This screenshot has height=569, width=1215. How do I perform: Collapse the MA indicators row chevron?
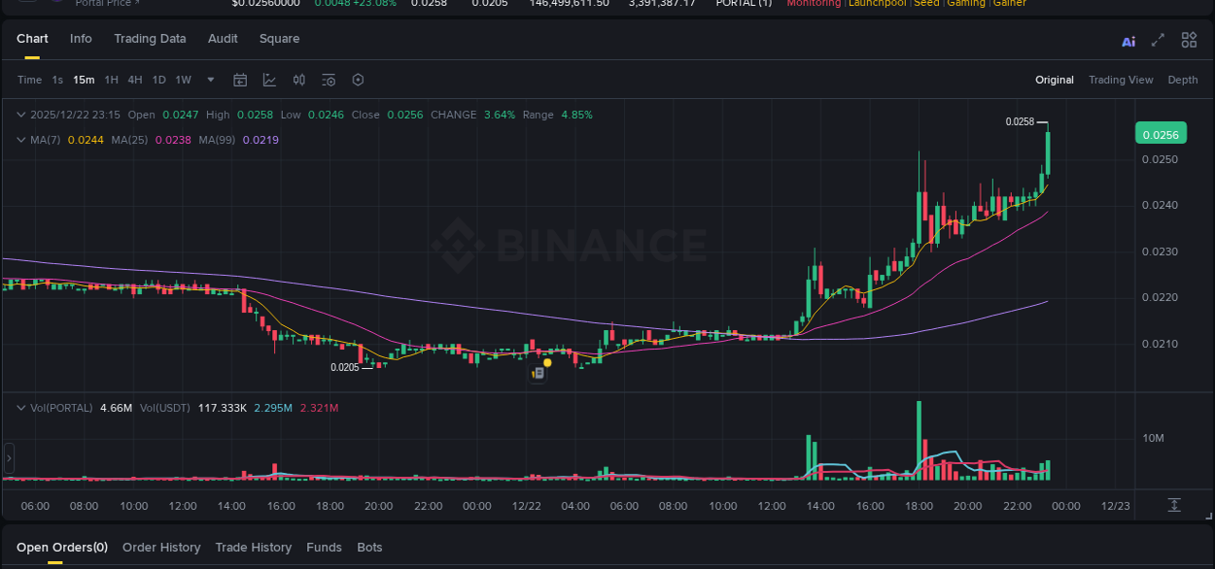[x=19, y=139]
